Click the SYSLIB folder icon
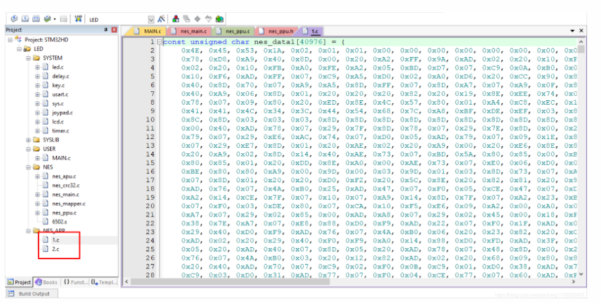The image size is (601, 303). click(36, 140)
